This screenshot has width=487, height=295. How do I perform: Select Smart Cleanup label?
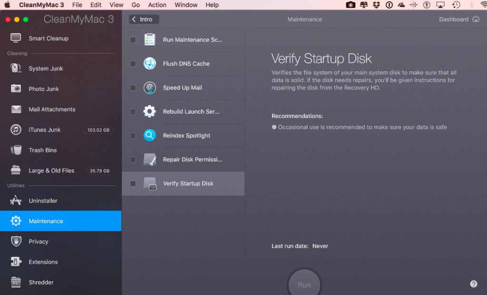pos(49,38)
